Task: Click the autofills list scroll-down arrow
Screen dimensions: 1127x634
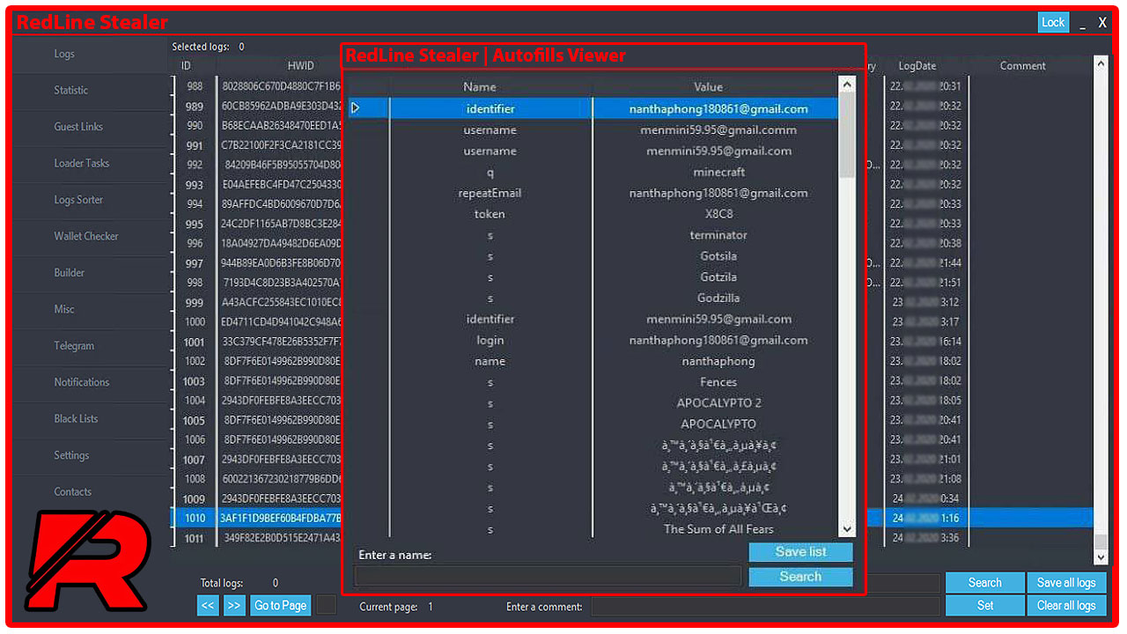Action: point(847,528)
